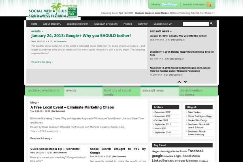This screenshot has height=162, width=243.
Task: Click the news slider up arrow
Action: coord(179,82)
